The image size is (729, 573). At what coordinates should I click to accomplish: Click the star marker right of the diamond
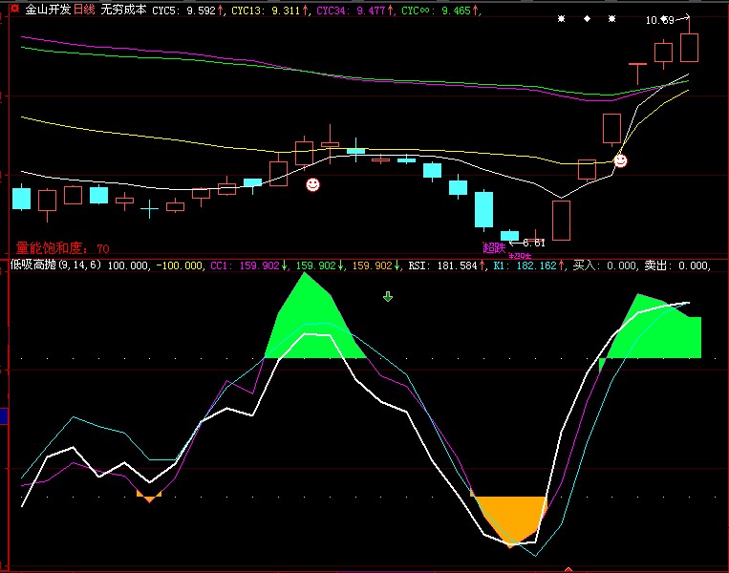(612, 18)
